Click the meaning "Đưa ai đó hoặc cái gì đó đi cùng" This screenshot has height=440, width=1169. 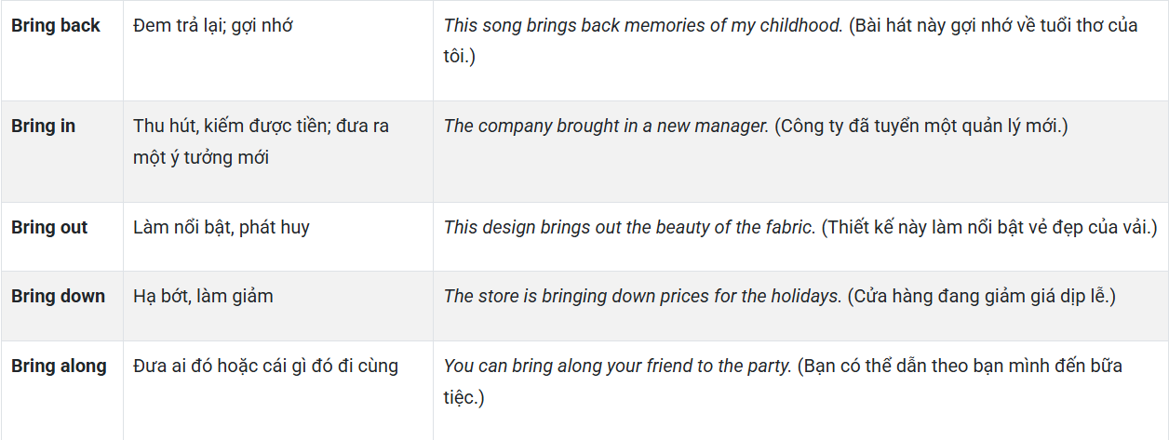pos(265,367)
